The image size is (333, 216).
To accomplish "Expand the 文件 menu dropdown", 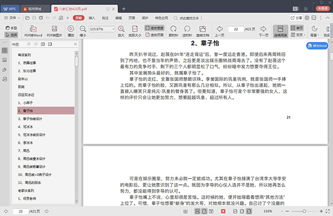I will coord(12,18).
